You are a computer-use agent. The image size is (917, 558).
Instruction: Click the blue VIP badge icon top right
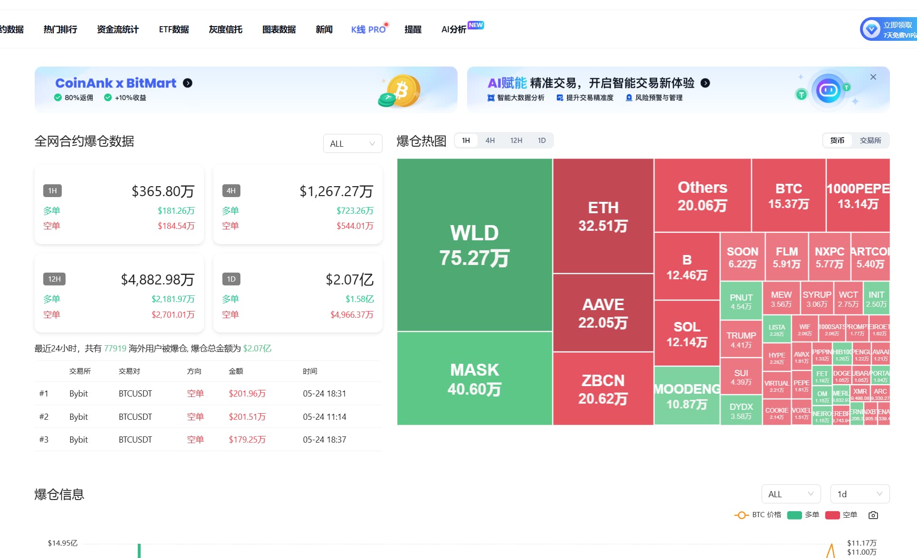coord(871,29)
